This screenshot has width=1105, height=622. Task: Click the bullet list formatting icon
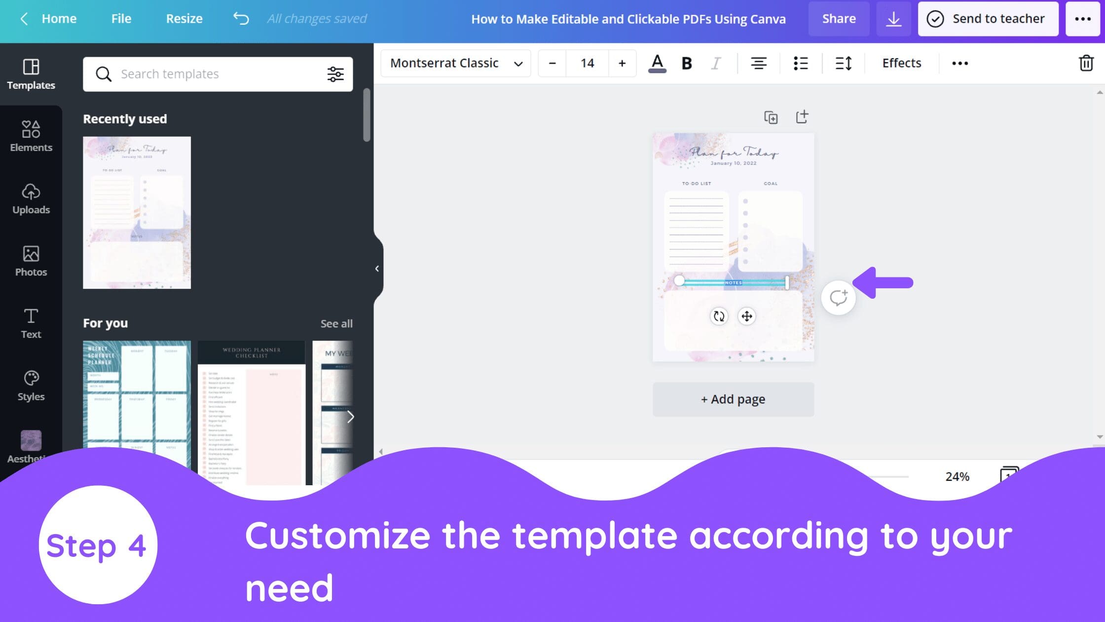tap(800, 63)
